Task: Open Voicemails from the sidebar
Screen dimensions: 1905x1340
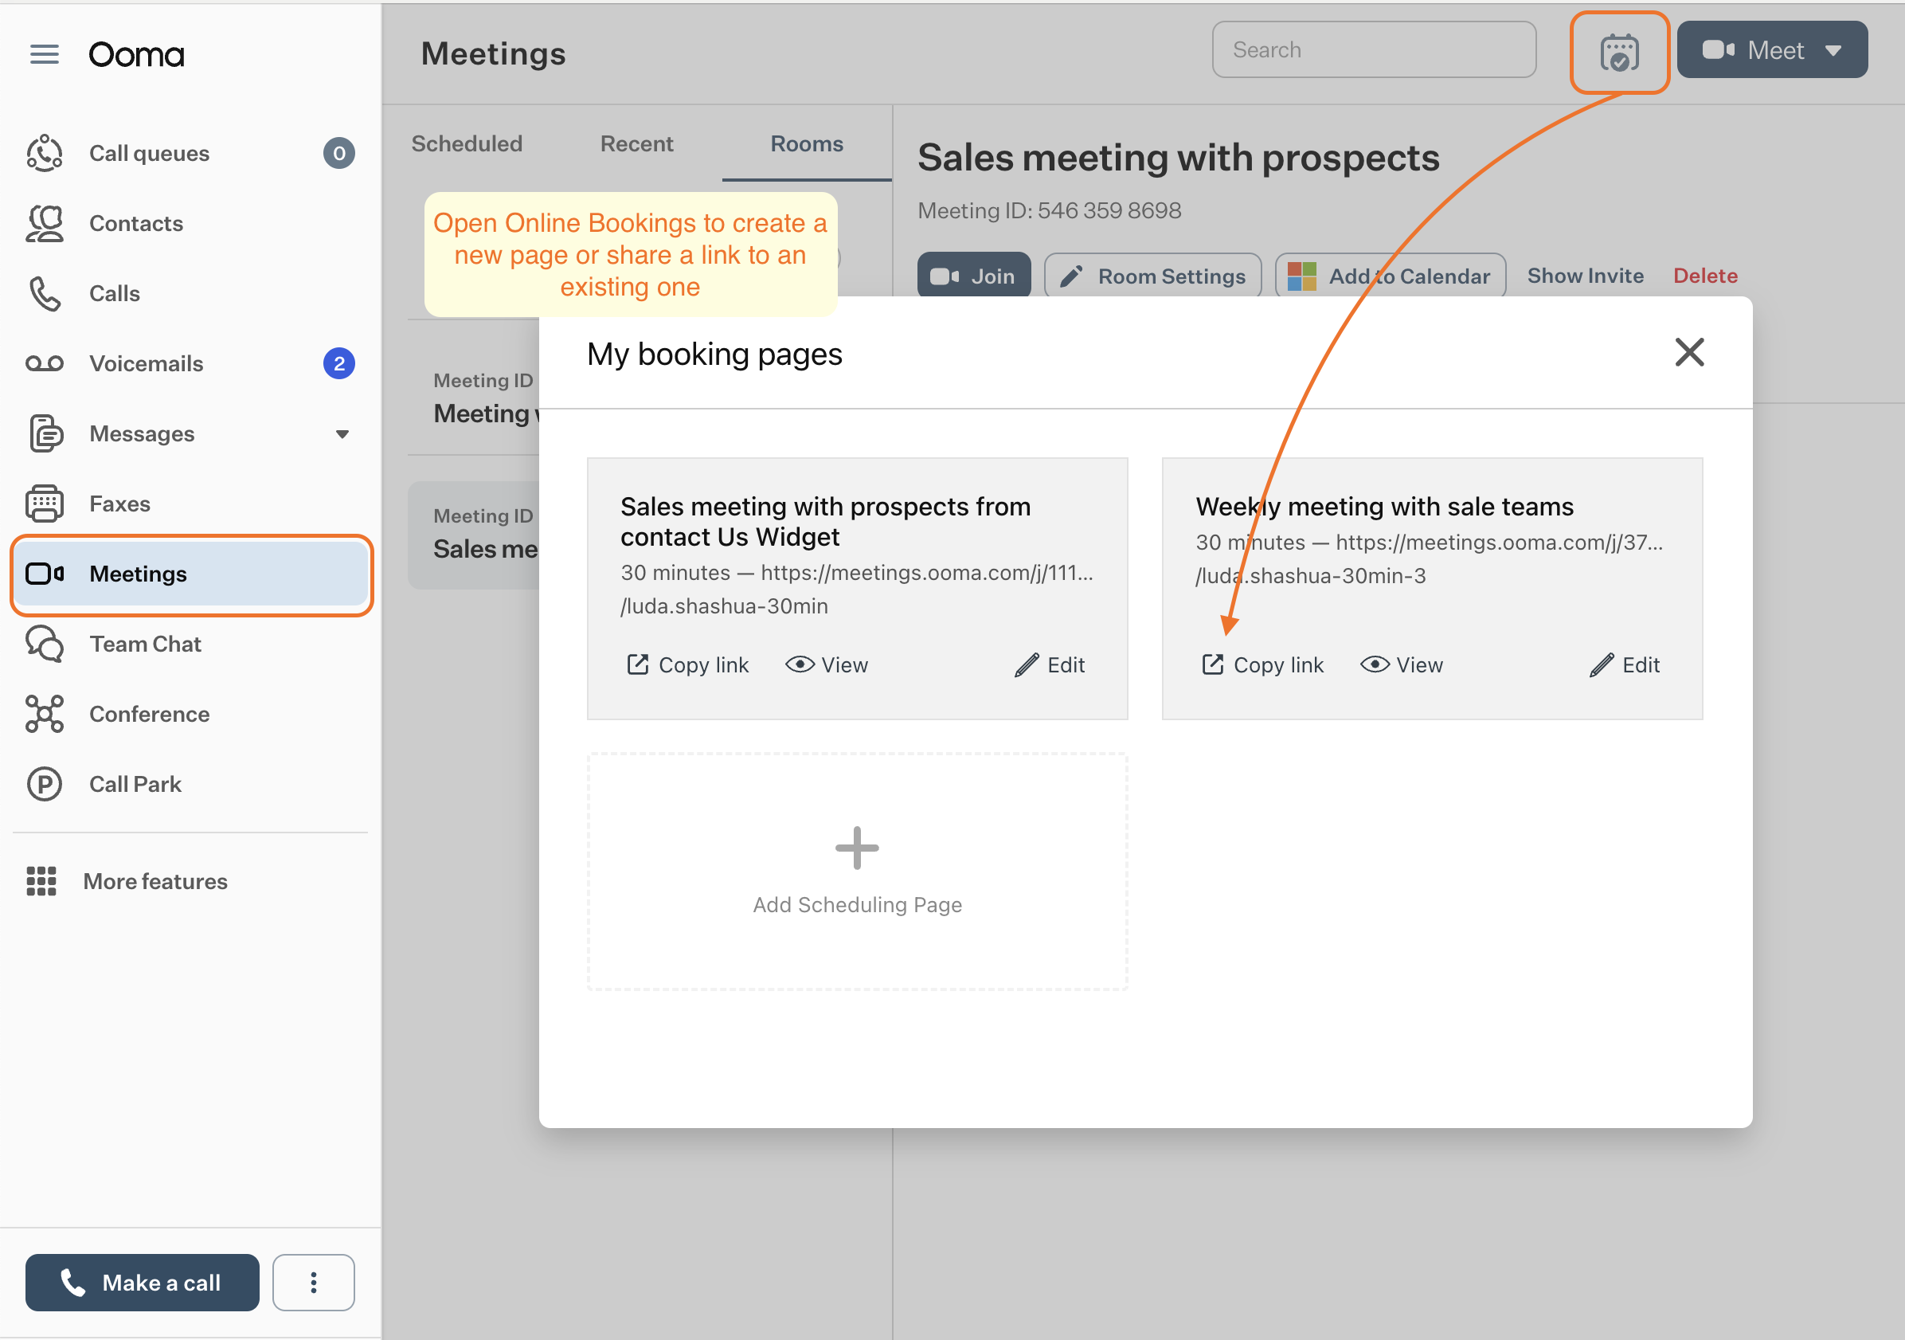Action: 146,363
